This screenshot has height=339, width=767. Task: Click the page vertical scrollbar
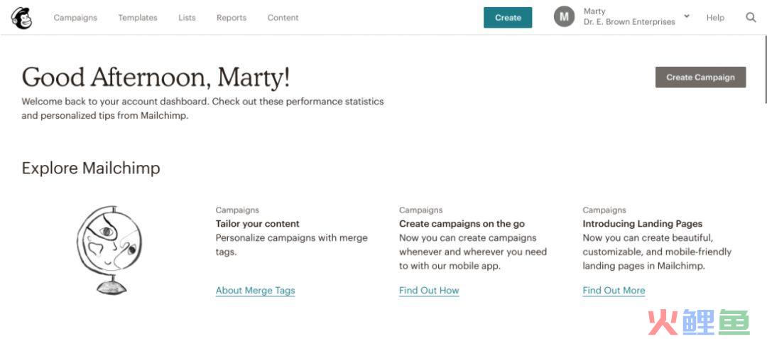coord(765,68)
